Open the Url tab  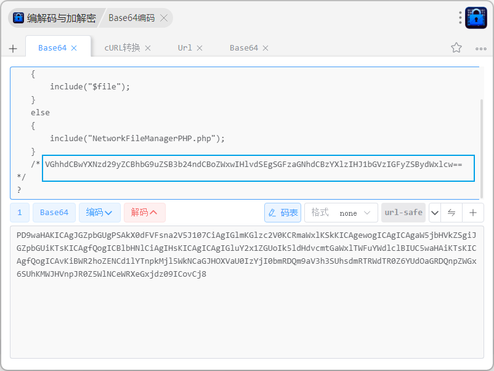[x=185, y=48]
